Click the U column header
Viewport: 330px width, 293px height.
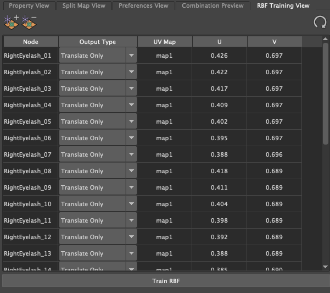(x=220, y=42)
